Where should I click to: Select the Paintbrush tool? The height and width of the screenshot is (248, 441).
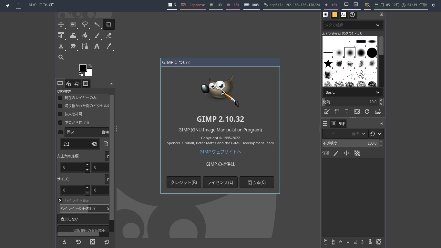(97, 35)
